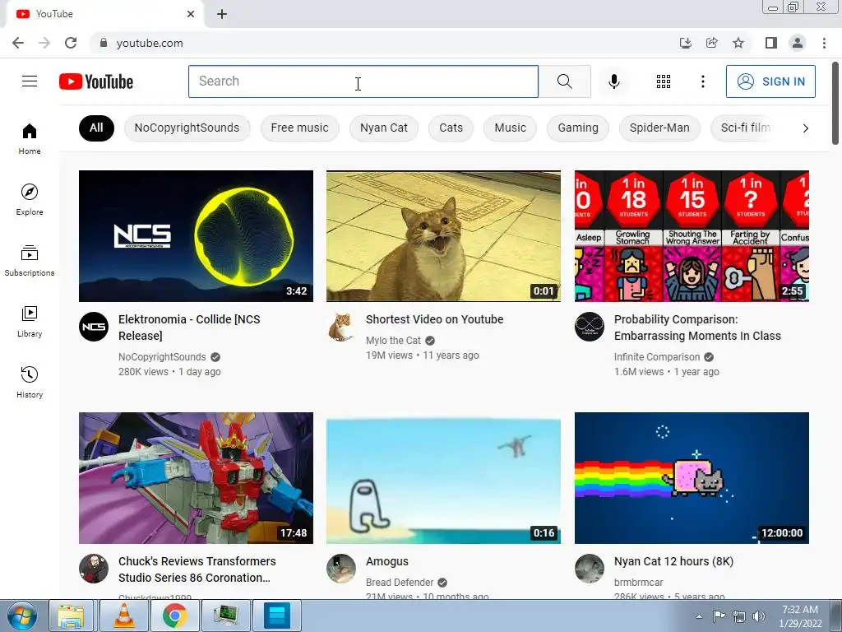This screenshot has height=632, width=842.
Task: Open Infinite Comparison channel name link
Action: [x=657, y=357]
